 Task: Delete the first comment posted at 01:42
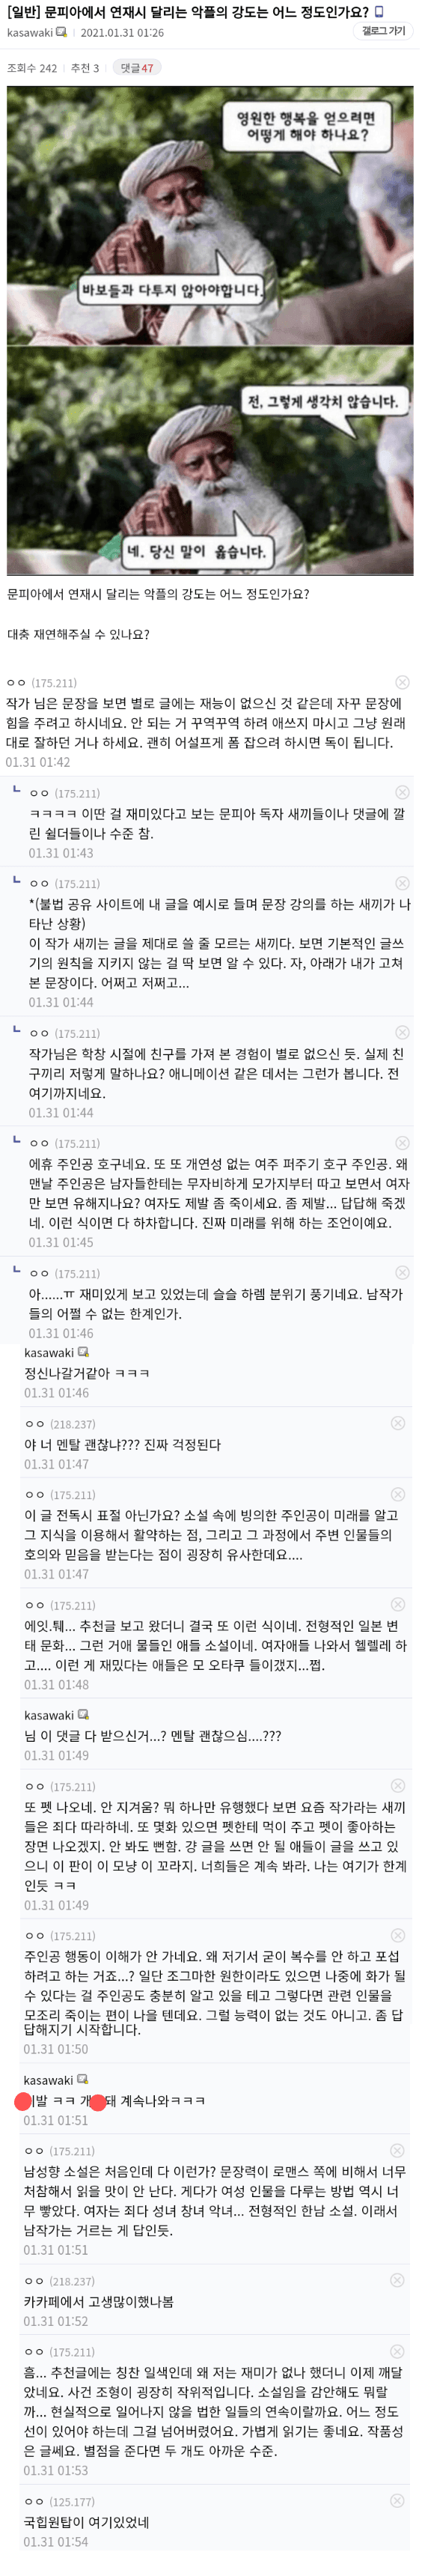click(401, 681)
